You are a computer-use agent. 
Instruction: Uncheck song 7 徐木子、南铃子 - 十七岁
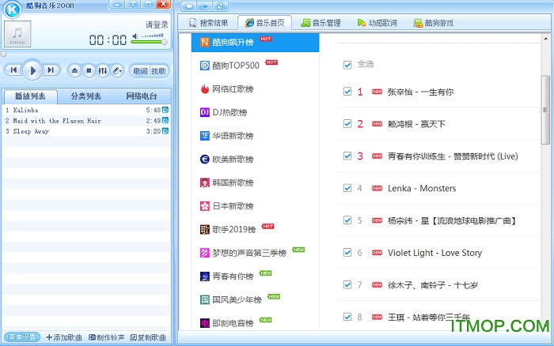tap(347, 284)
